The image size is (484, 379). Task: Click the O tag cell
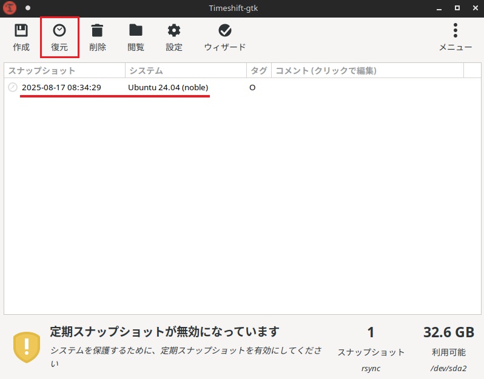tap(252, 88)
